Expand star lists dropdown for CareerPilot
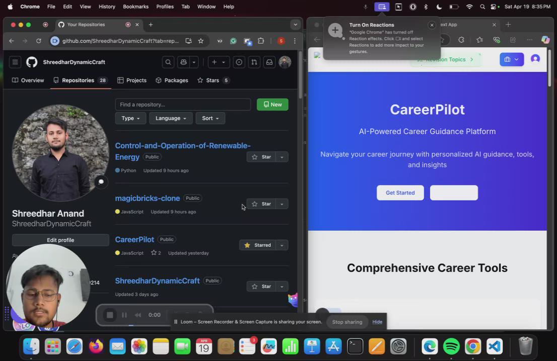The image size is (557, 361). pyautogui.click(x=282, y=245)
